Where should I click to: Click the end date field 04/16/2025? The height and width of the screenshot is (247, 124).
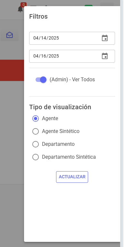point(72,56)
